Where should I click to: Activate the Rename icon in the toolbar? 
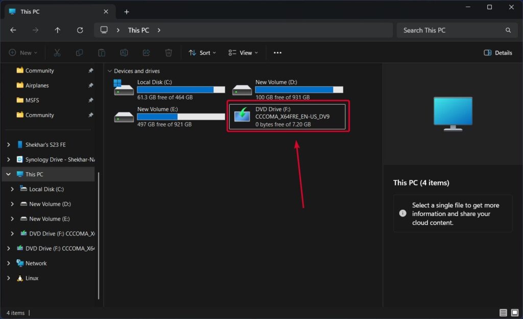click(124, 52)
